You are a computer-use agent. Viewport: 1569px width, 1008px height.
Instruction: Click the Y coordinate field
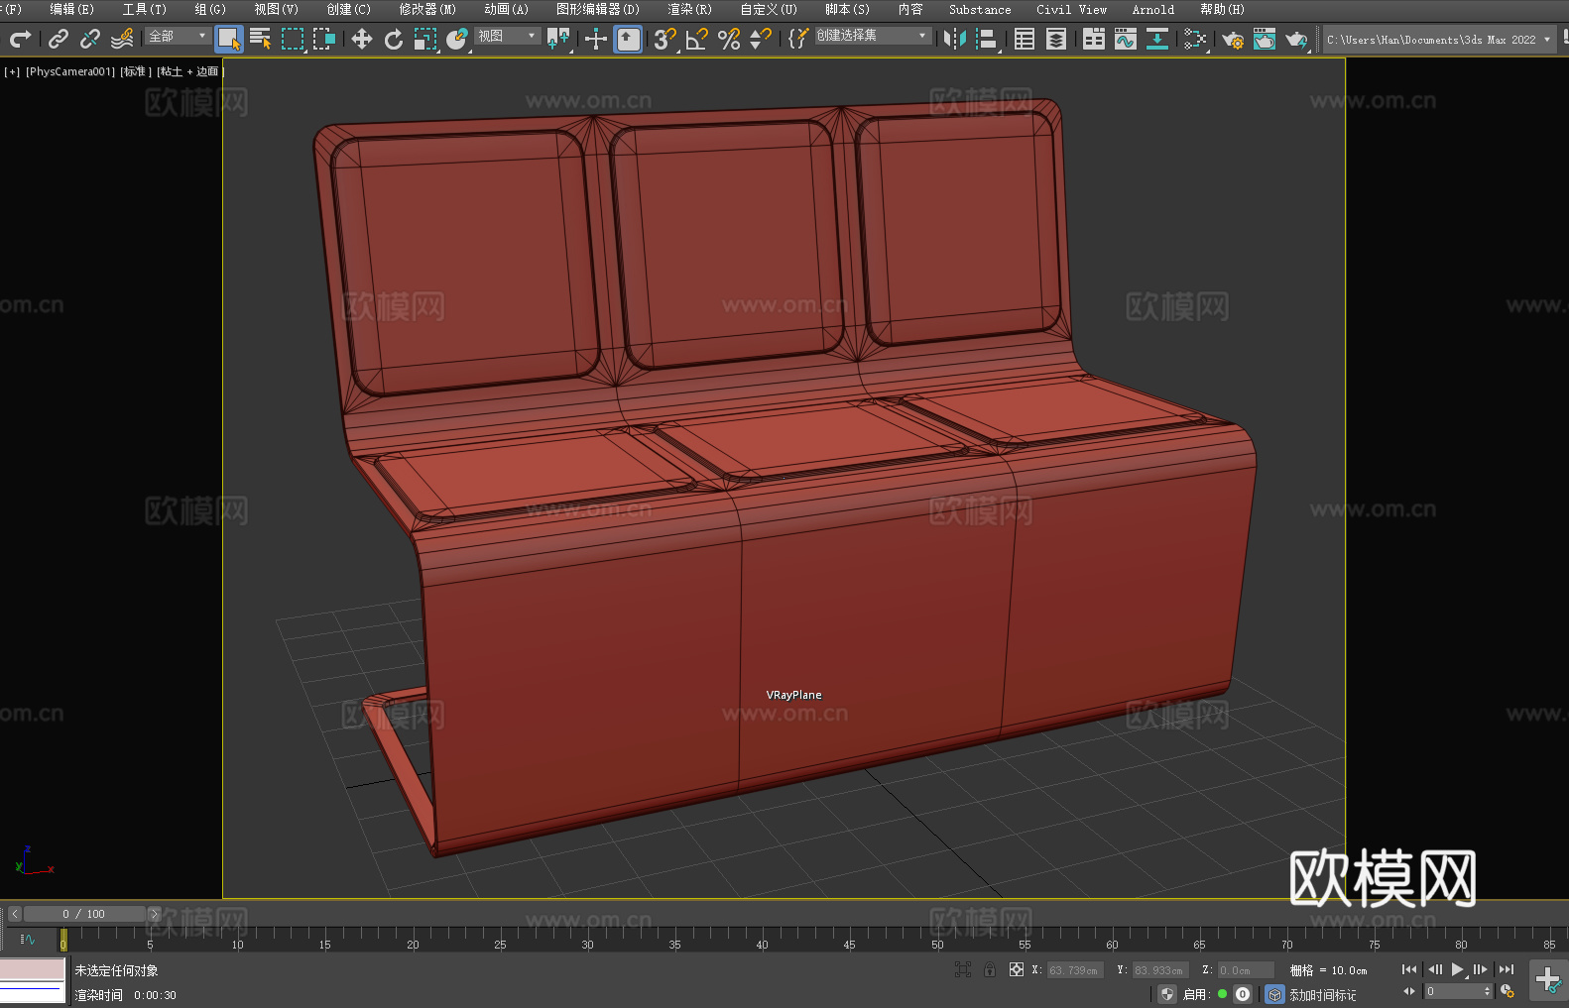coord(1159,970)
